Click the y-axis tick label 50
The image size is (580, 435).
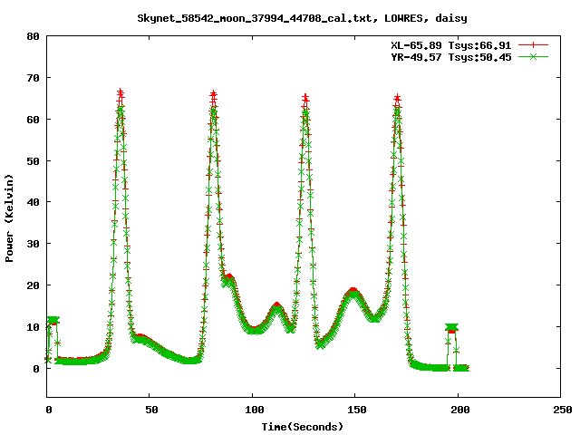click(34, 161)
